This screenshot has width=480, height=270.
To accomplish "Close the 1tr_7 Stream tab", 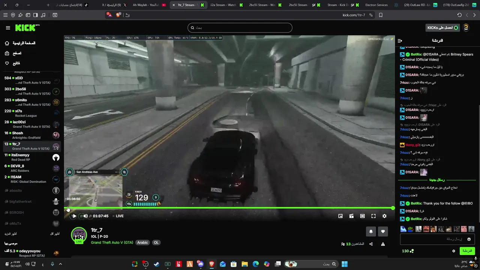I will (174, 5).
